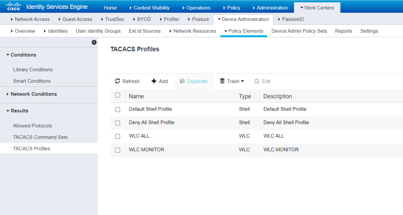The height and width of the screenshot is (215, 403).
Task: Click the Duplicate pages icon
Action: (182, 81)
